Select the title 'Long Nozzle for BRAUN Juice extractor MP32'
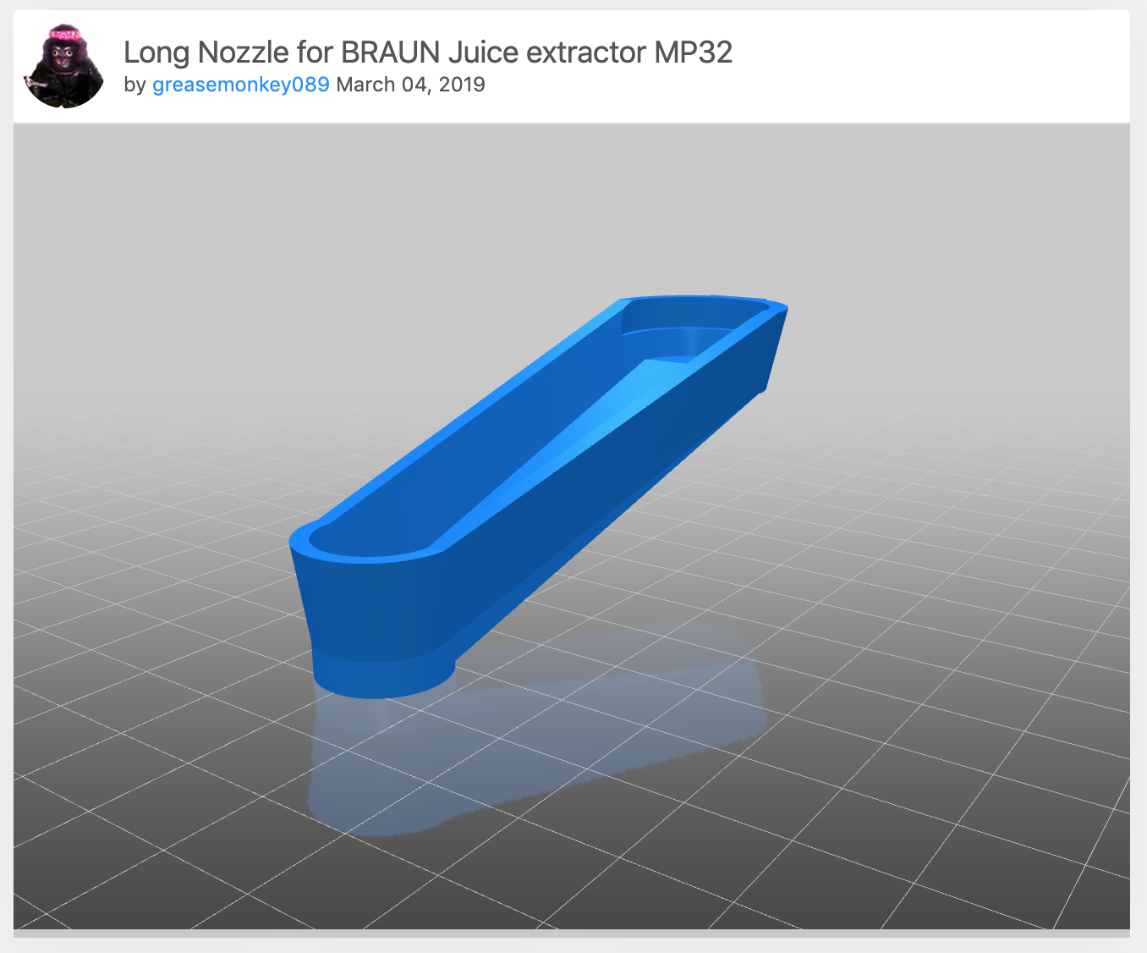Image resolution: width=1147 pixels, height=953 pixels. tap(428, 52)
